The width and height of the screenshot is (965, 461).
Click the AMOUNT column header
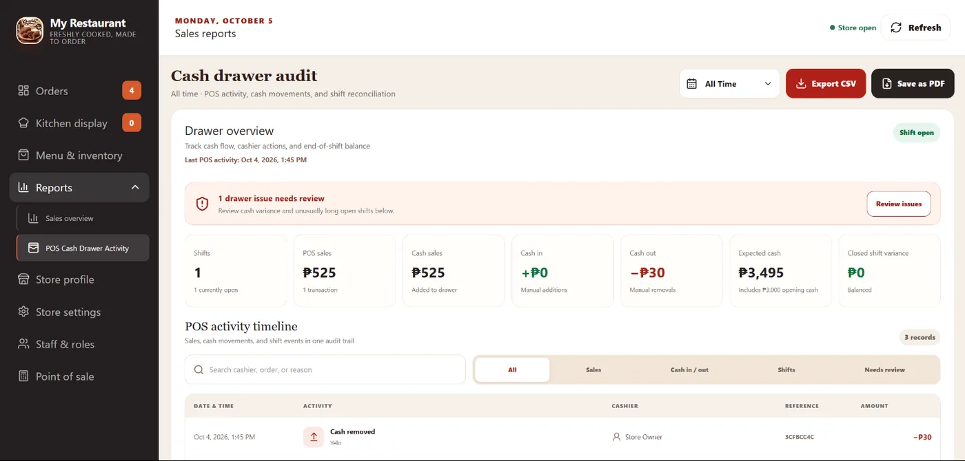pos(874,406)
